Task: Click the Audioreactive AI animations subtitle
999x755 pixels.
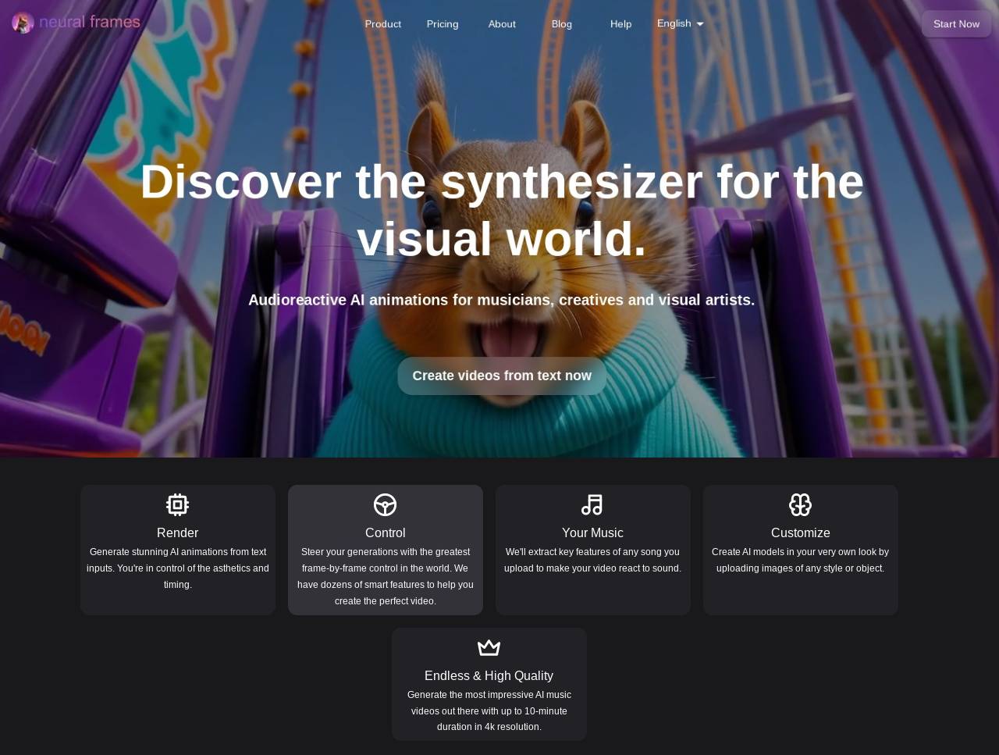Action: pos(502,300)
